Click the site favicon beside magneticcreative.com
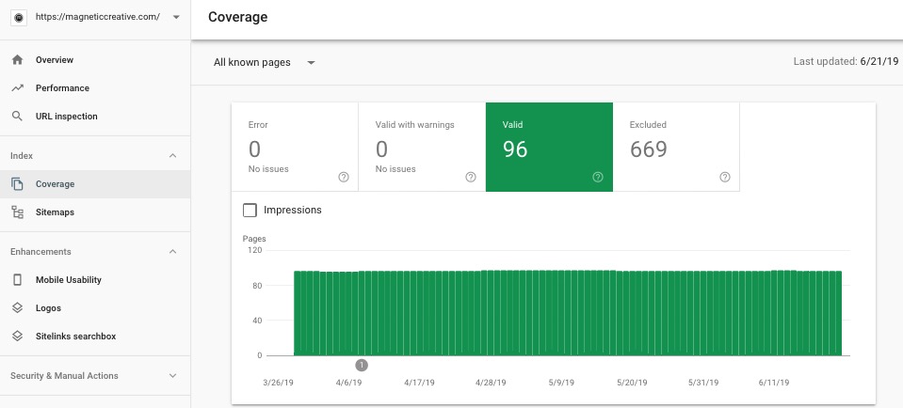The height and width of the screenshot is (408, 903). point(19,17)
